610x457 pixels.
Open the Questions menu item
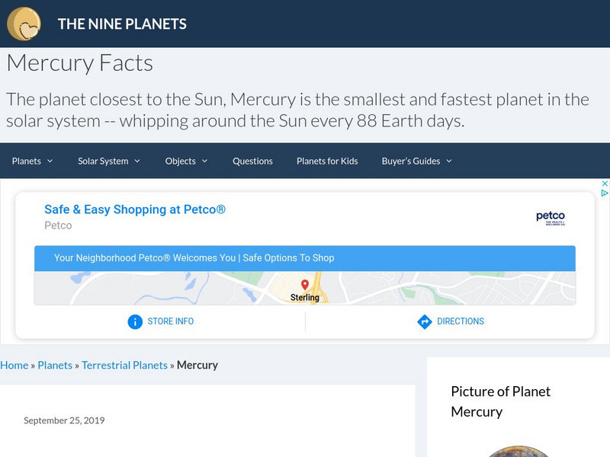pos(252,161)
